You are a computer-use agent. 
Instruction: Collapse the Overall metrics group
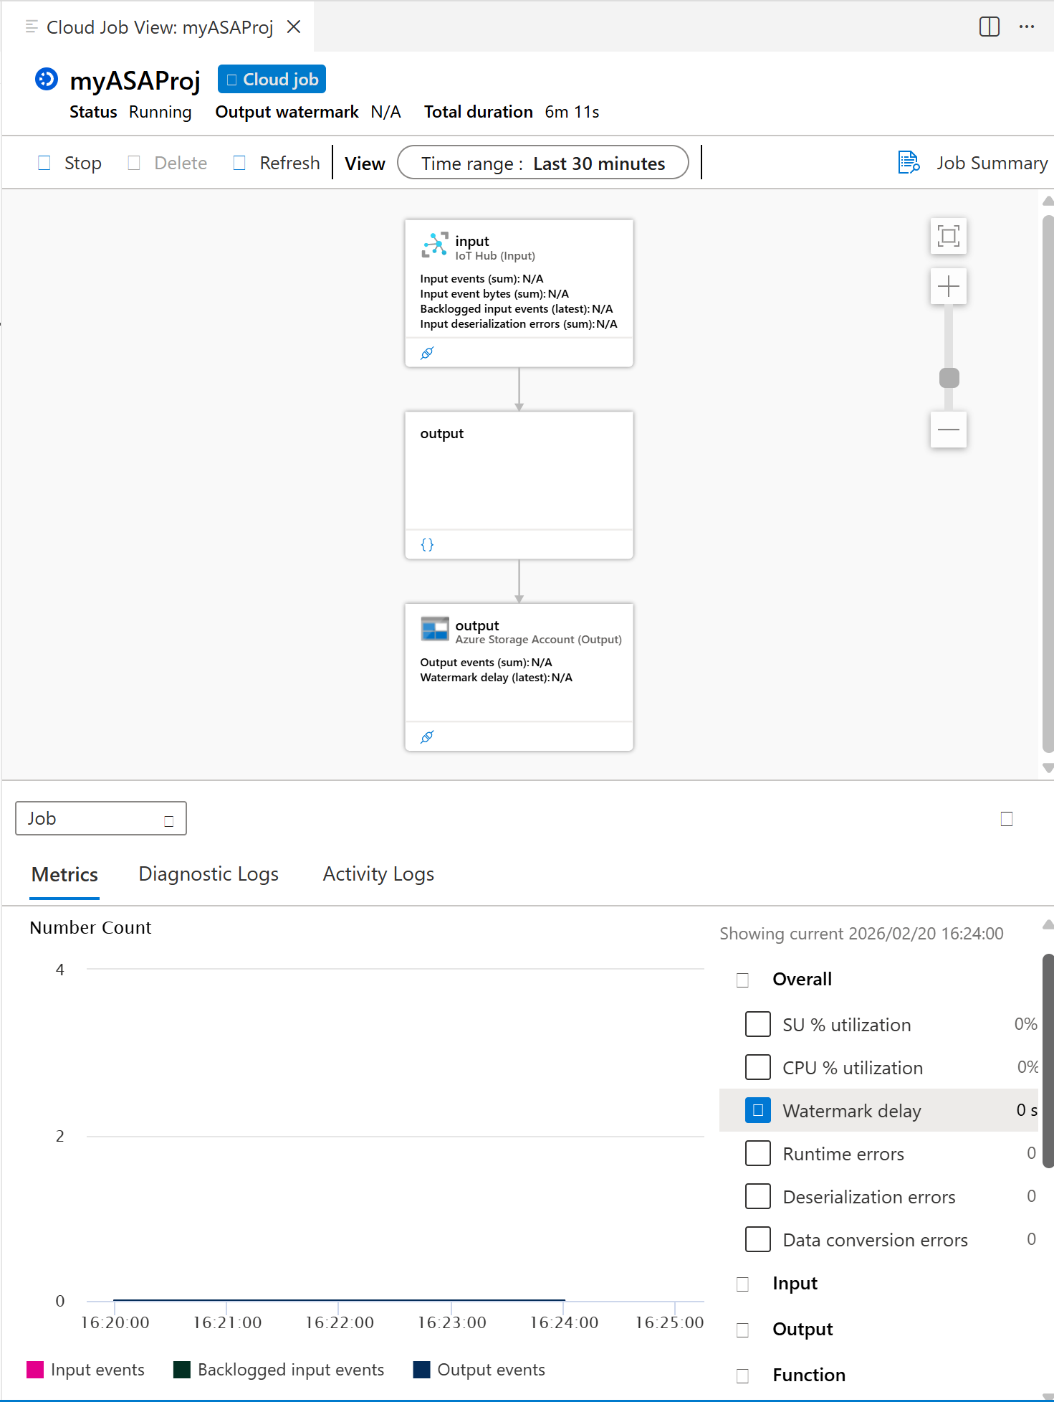pyautogui.click(x=743, y=980)
